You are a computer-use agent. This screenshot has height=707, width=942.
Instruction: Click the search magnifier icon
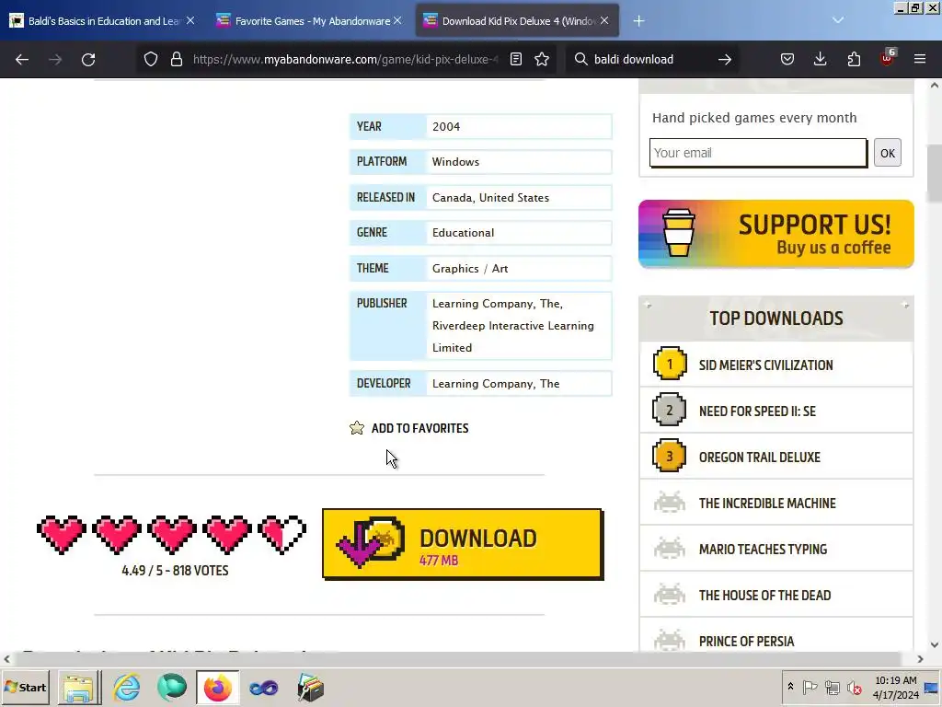(581, 59)
